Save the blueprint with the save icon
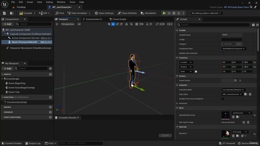The height and width of the screenshot is (146, 260). click(x=4, y=13)
